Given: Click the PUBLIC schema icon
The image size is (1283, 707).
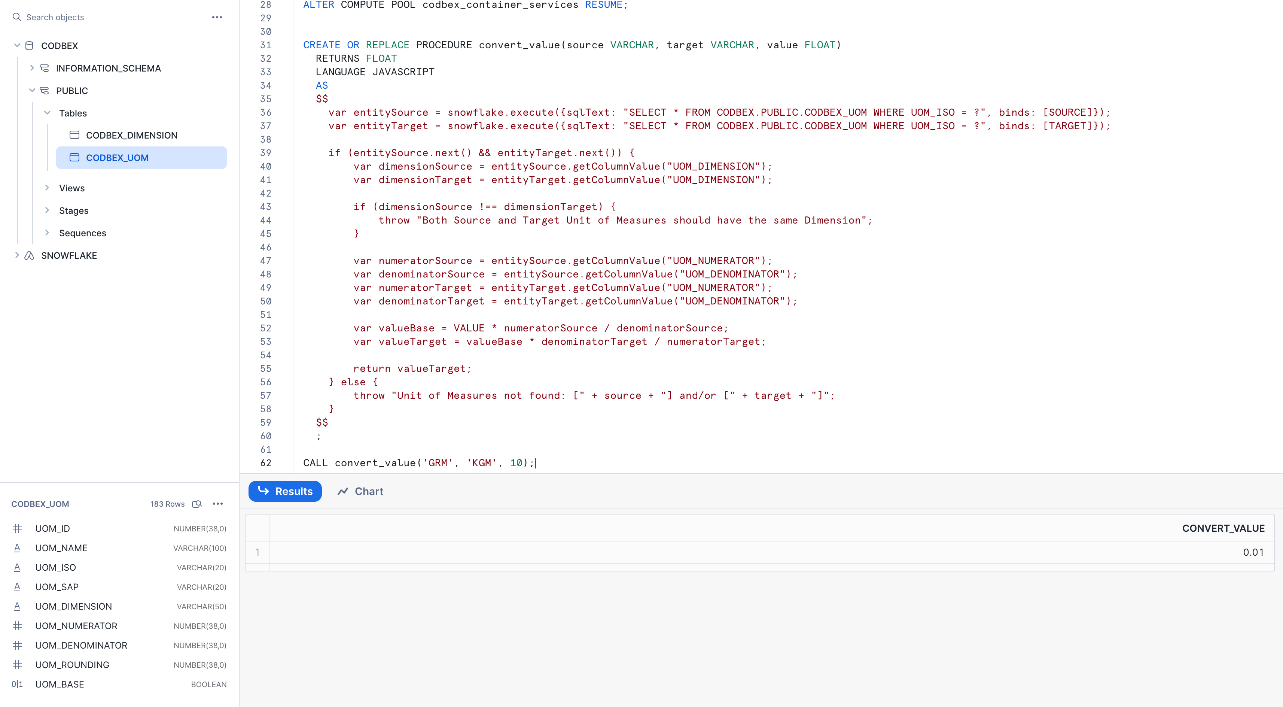Looking at the screenshot, I should tap(44, 90).
